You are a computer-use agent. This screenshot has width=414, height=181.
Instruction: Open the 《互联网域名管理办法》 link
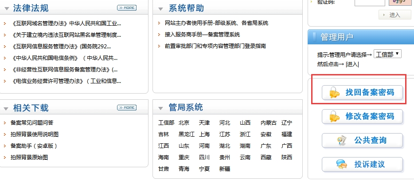[67, 23]
